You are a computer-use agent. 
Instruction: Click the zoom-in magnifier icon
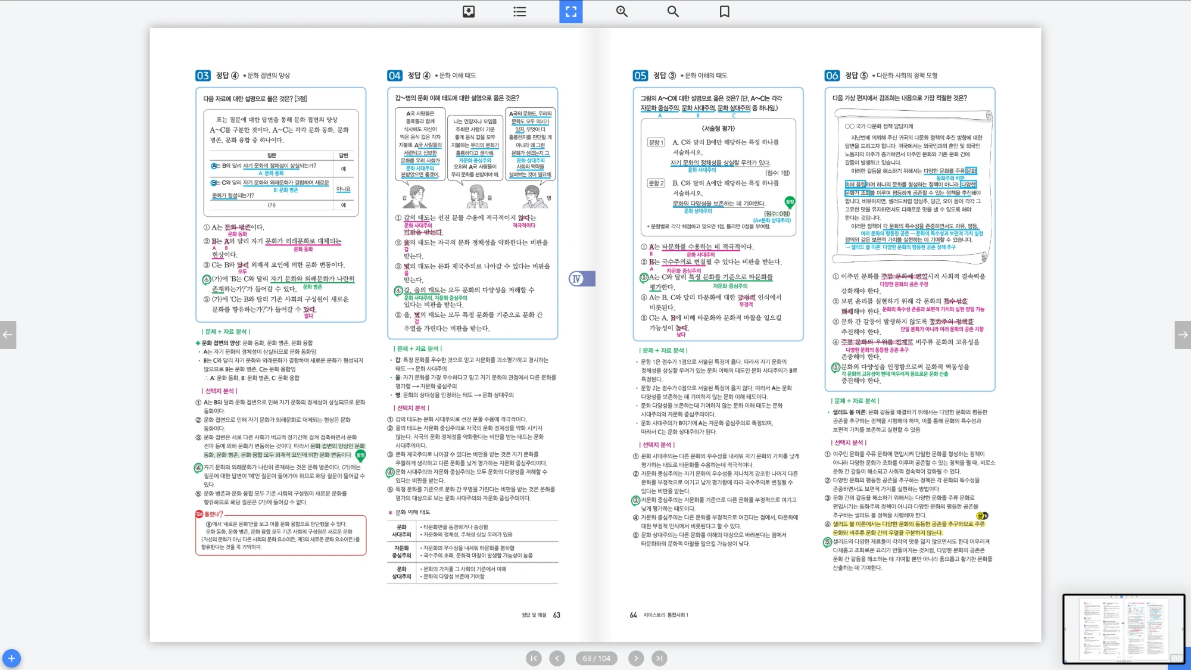point(622,11)
